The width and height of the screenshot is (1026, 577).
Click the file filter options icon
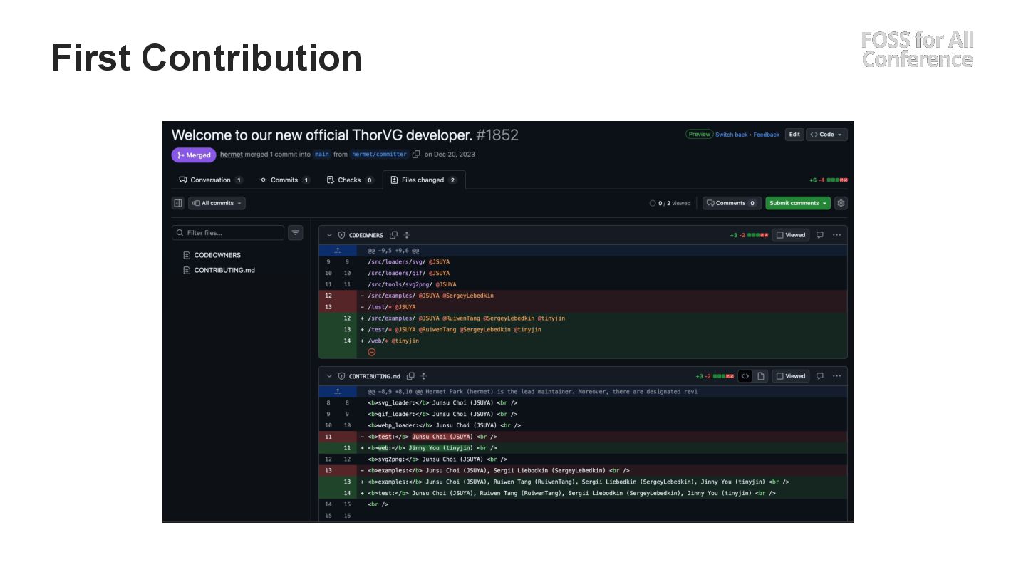[296, 233]
